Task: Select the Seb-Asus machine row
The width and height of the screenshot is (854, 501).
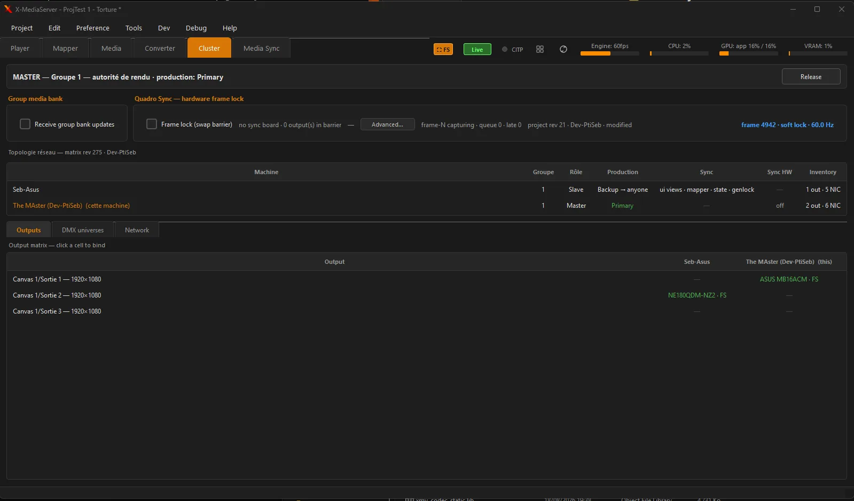Action: (x=426, y=190)
